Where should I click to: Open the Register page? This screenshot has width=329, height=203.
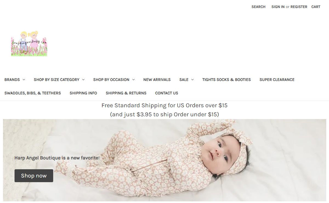pyautogui.click(x=299, y=7)
